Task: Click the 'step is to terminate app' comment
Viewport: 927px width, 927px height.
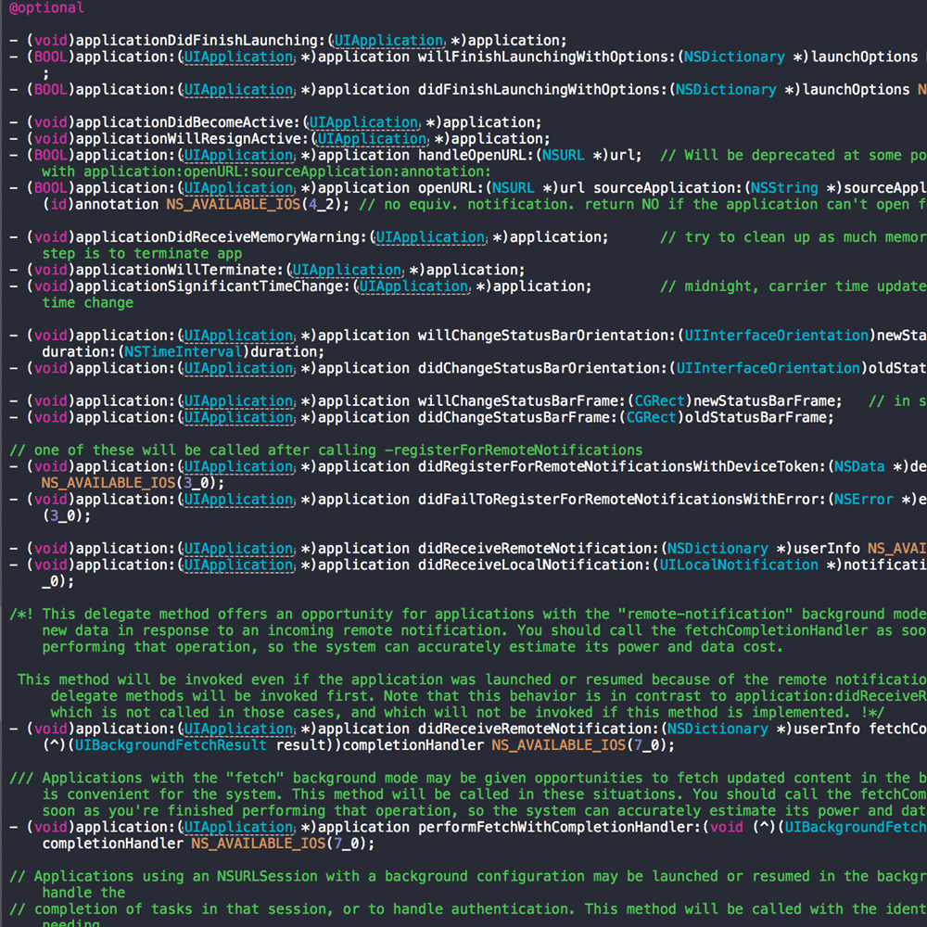Action: (142, 254)
